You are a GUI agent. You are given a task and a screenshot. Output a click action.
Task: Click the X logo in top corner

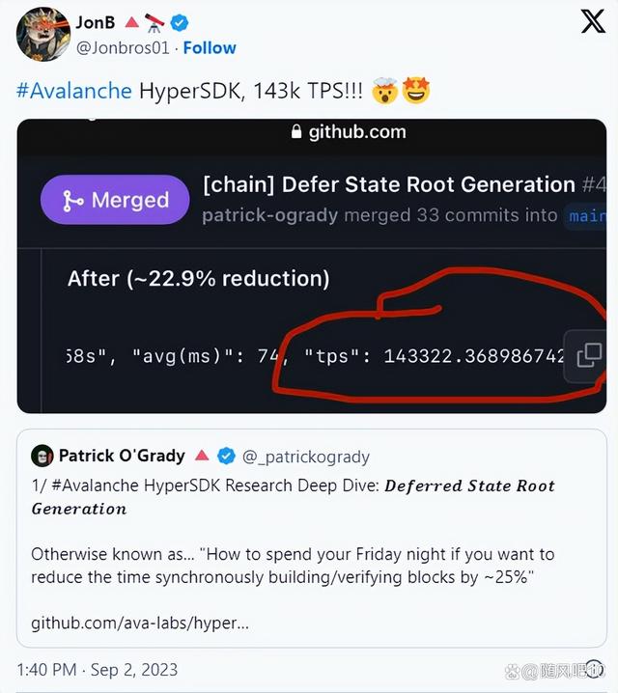(592, 21)
